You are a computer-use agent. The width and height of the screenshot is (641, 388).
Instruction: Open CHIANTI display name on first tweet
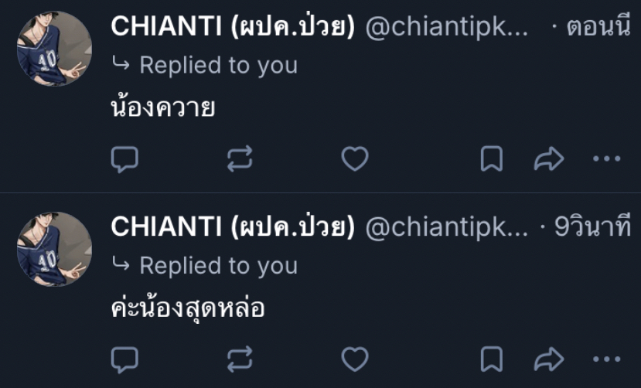point(233,27)
